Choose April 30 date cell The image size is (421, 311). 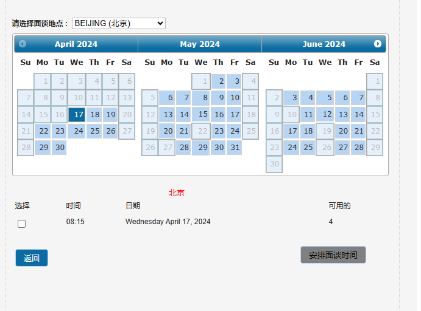coord(59,147)
